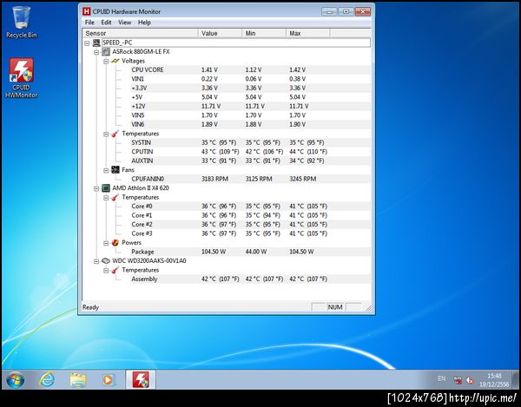Open the Recycle Bin desktop icon
Viewport: 521px width, 407px height.
tap(21, 23)
